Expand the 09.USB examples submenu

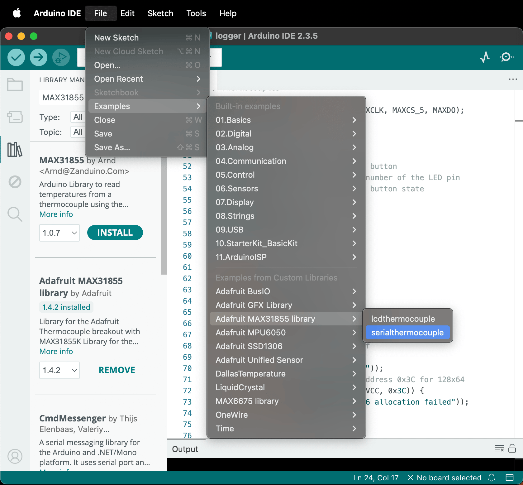(286, 230)
